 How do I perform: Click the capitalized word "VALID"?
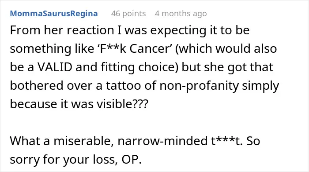55,67
